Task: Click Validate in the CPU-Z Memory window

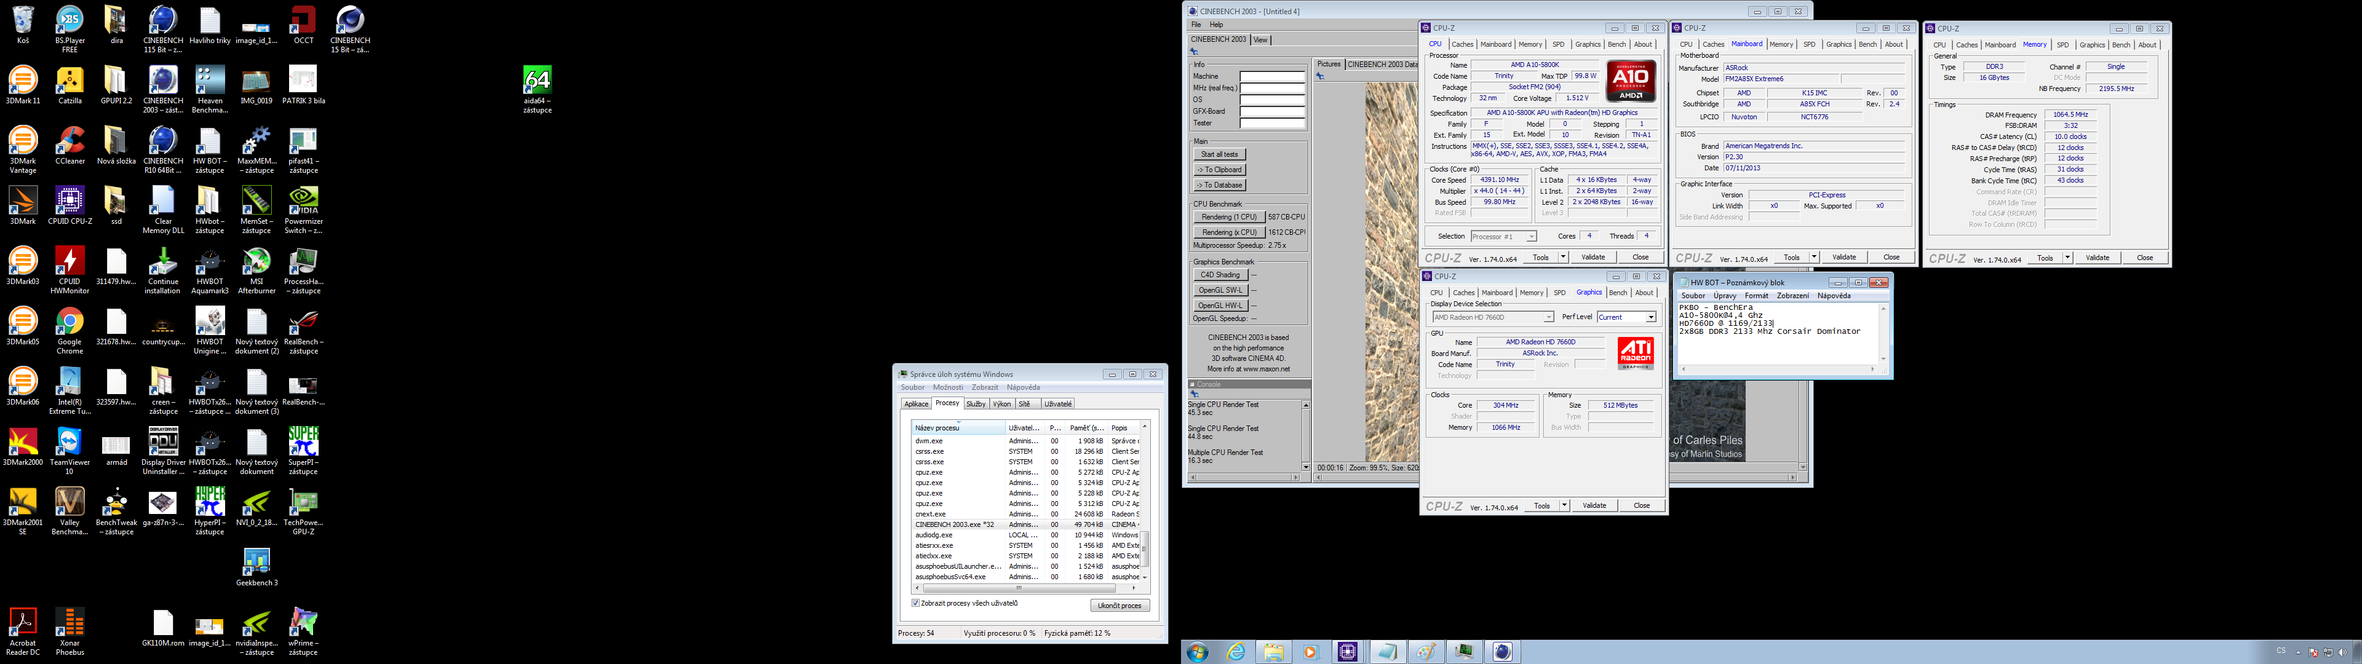Action: [x=2098, y=259]
